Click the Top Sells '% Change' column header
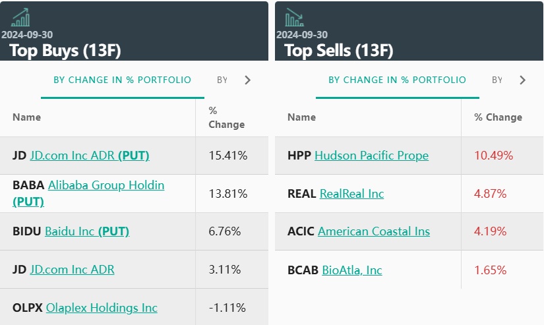This screenshot has width=544, height=325. coord(498,117)
